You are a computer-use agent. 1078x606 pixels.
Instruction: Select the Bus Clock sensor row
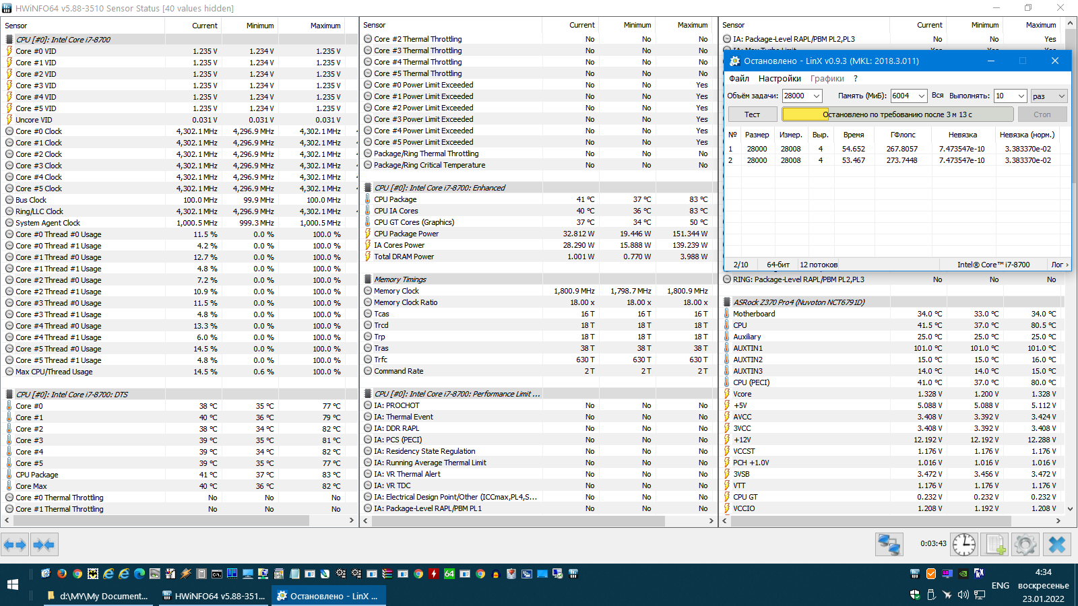pyautogui.click(x=180, y=200)
